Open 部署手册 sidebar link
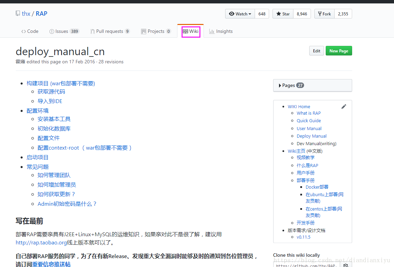This screenshot has height=267, width=394. point(305,180)
